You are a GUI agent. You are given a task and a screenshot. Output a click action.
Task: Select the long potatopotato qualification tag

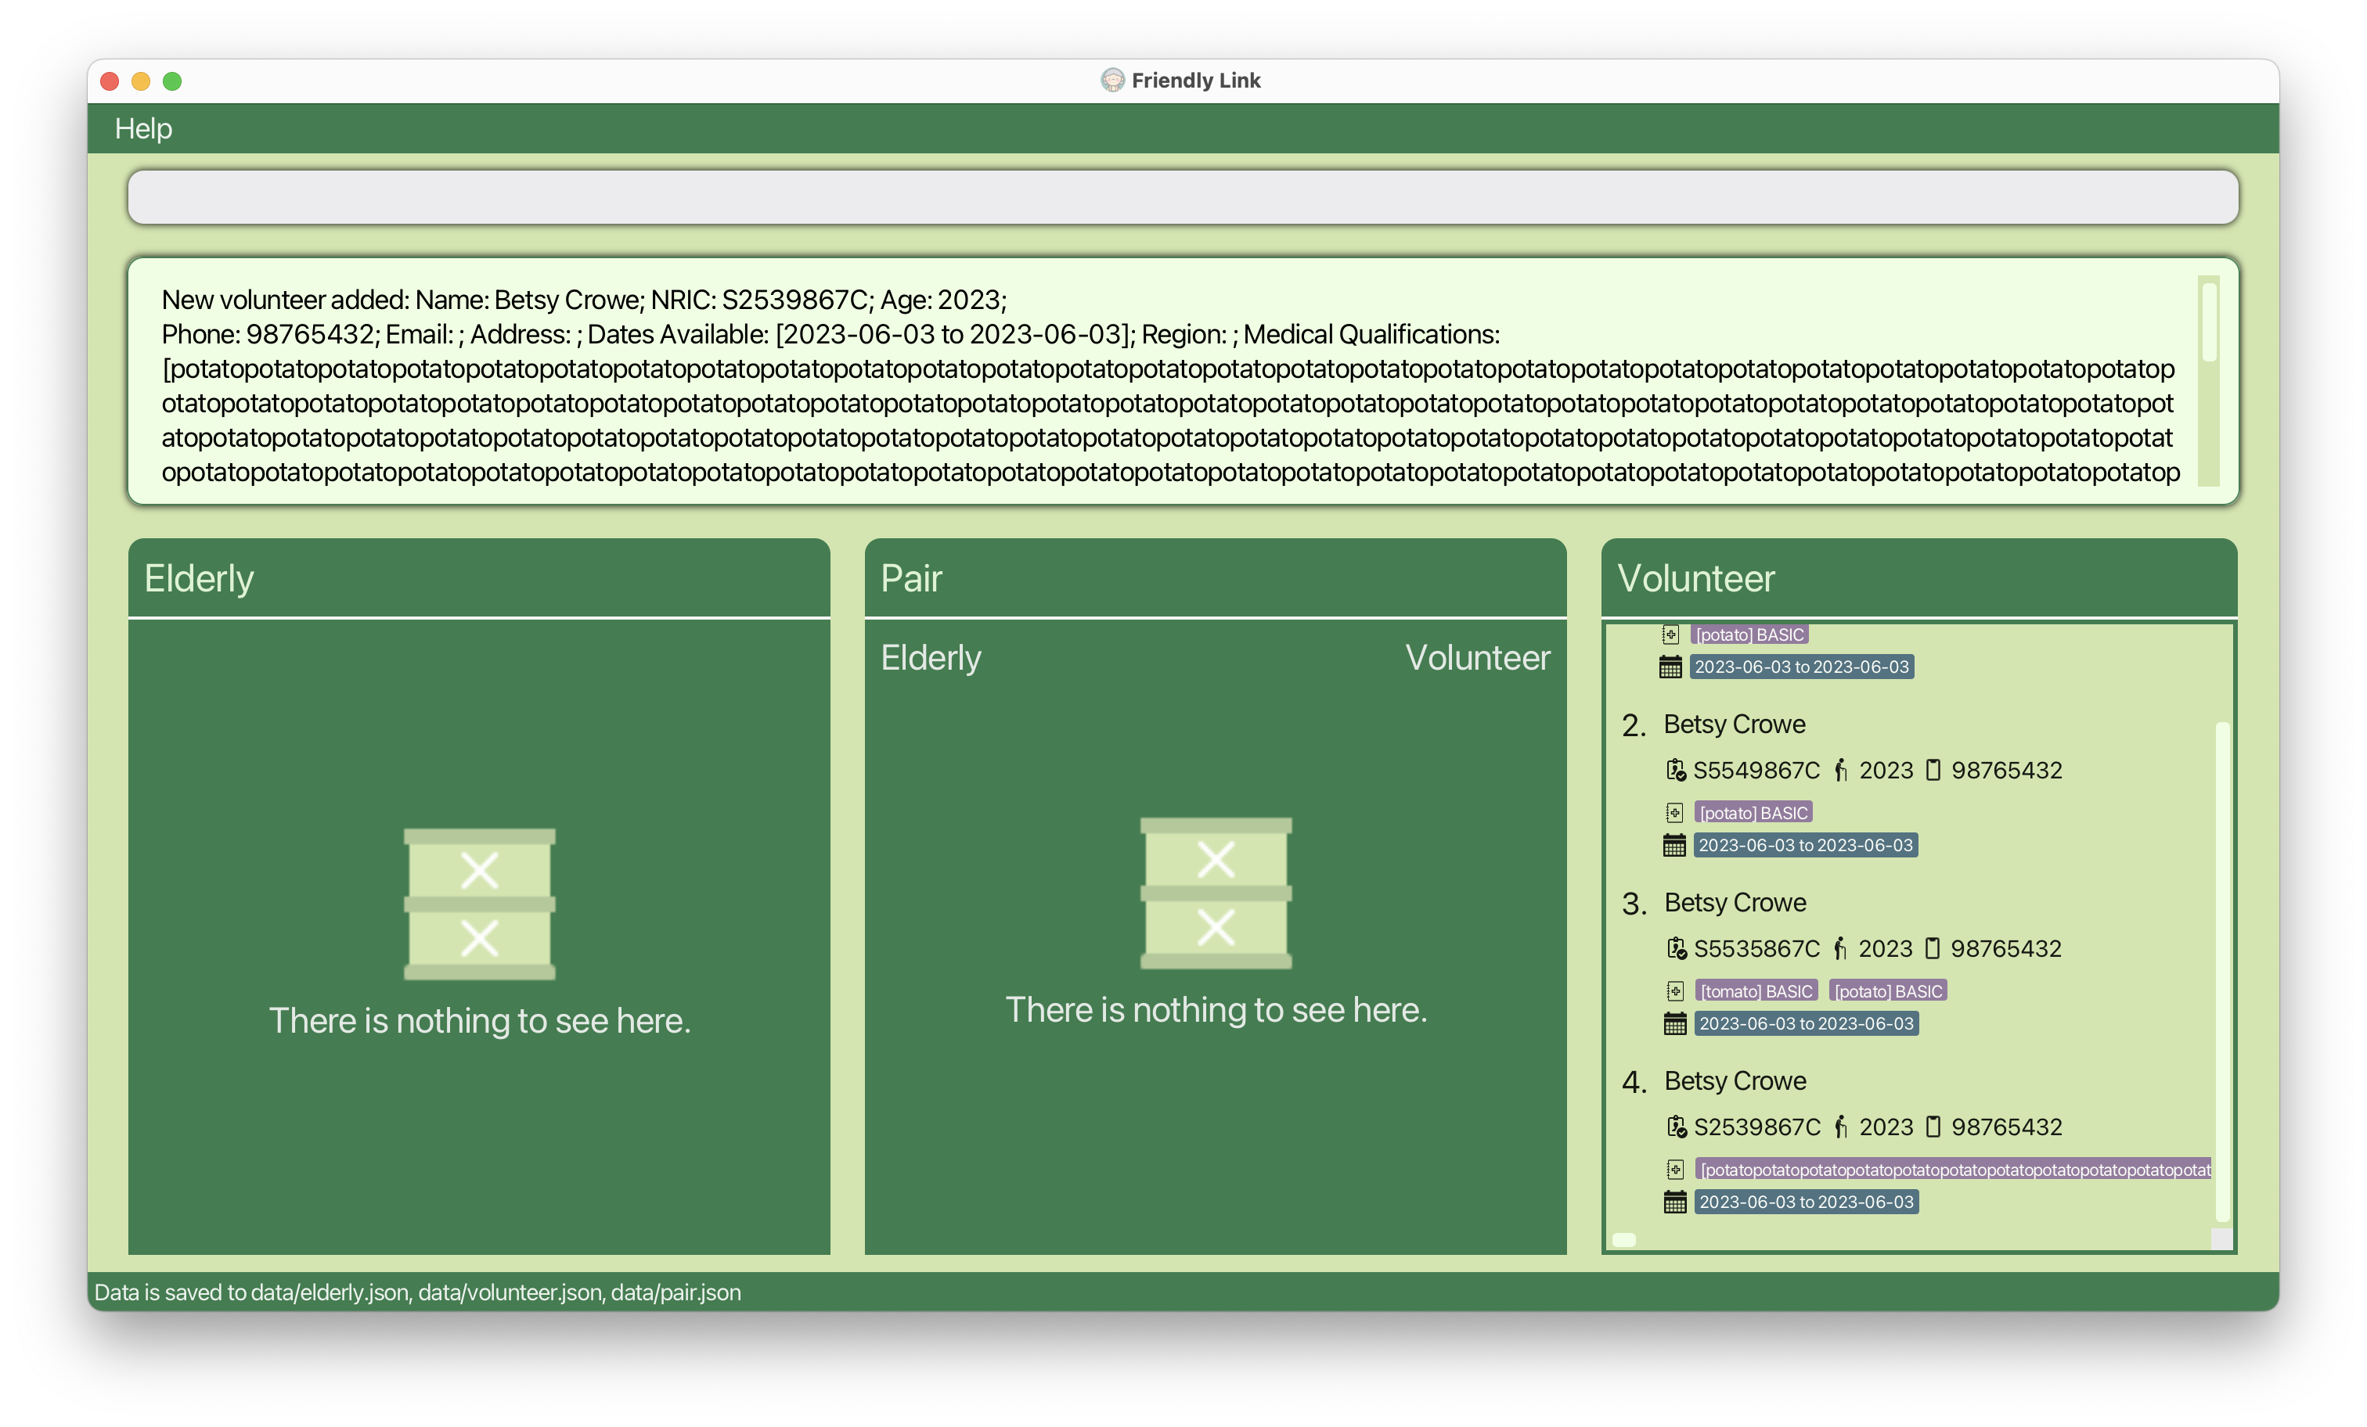click(x=1953, y=1170)
